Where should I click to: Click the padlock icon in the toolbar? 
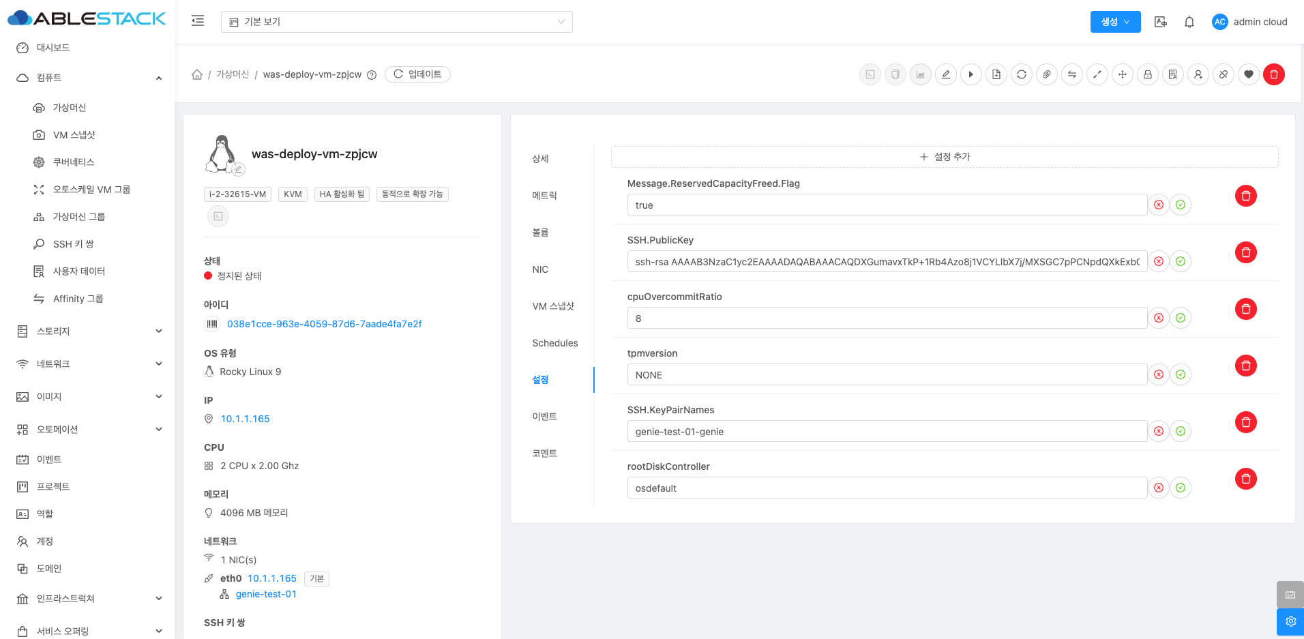tap(1147, 74)
